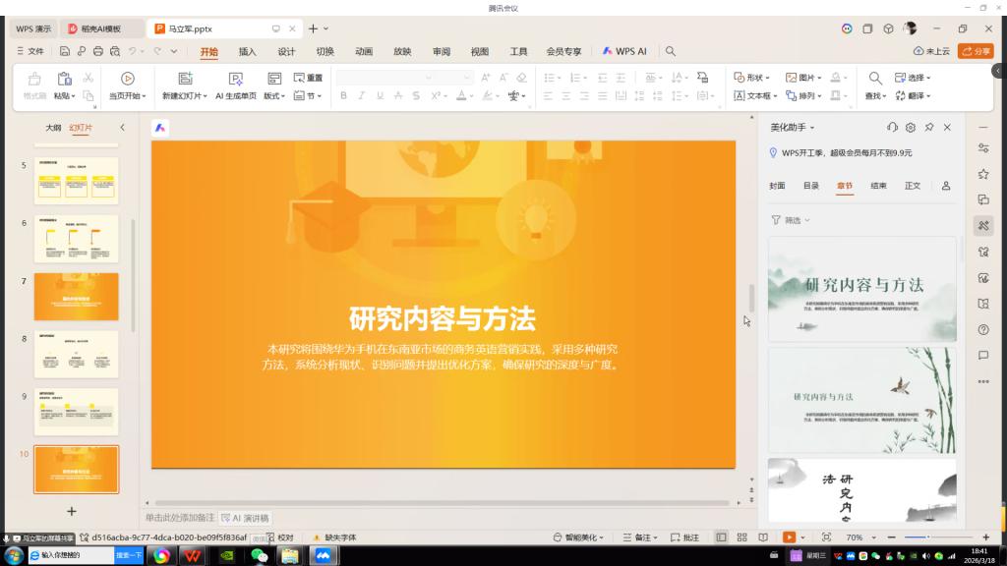This screenshot has height=566, width=1007.
Task: Expand the 版式 layout dropdown
Action: coord(274,96)
